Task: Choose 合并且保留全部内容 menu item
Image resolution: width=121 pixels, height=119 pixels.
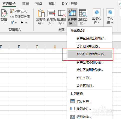Action: click(x=89, y=38)
